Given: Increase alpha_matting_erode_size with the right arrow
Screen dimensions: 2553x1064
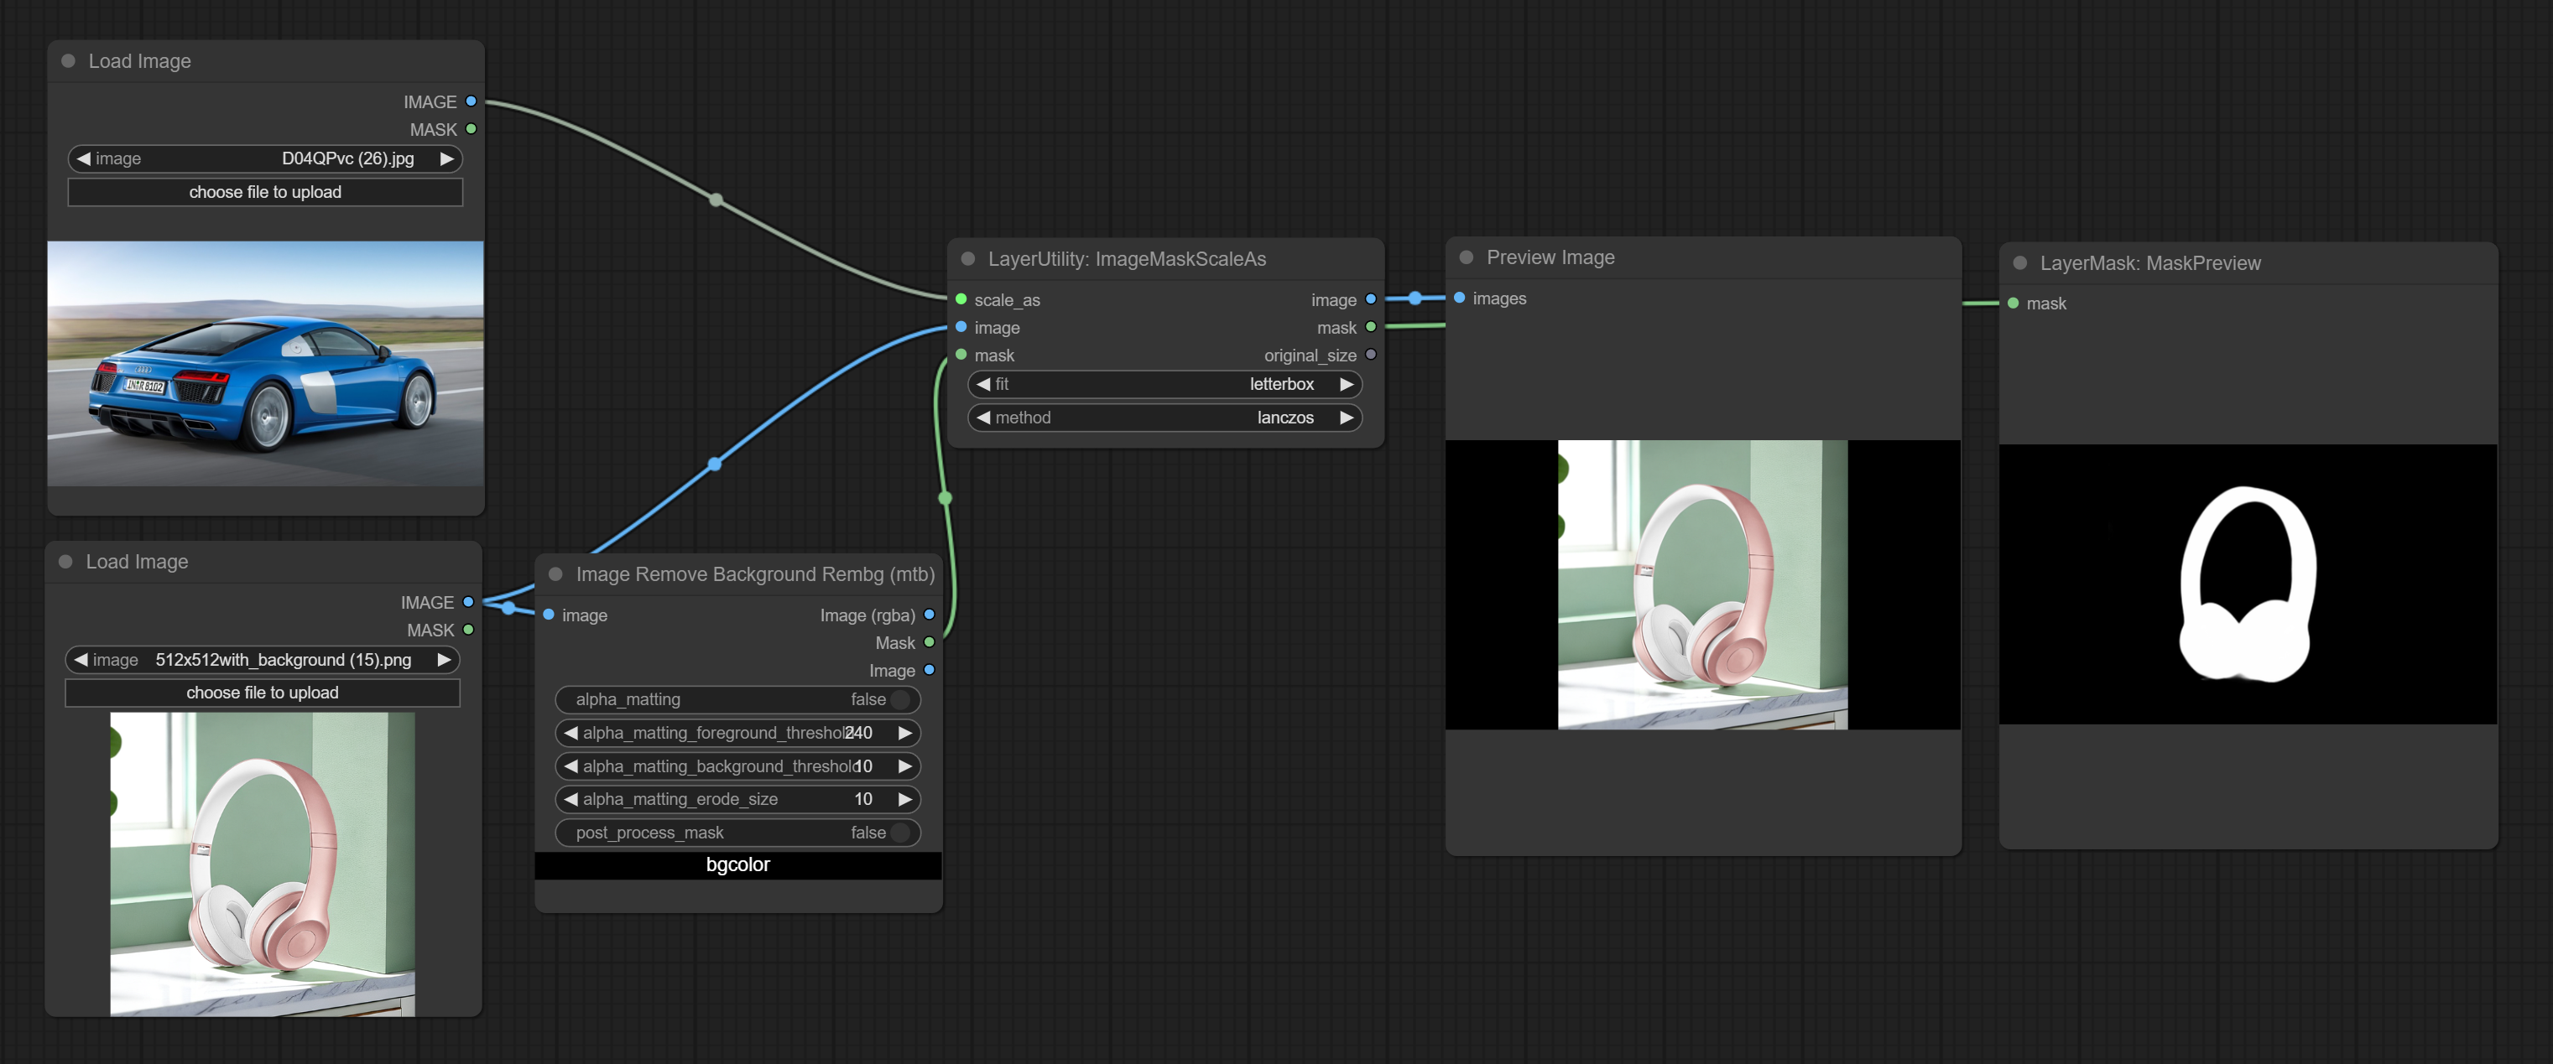Looking at the screenshot, I should pos(905,800).
